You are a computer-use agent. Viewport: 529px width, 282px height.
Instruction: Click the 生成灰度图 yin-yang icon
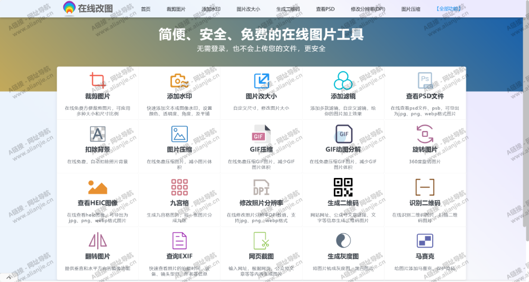pos(343,241)
